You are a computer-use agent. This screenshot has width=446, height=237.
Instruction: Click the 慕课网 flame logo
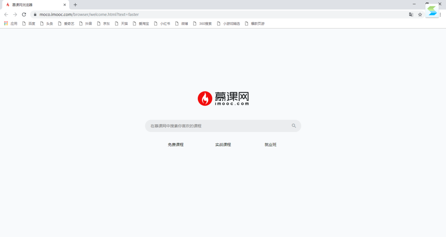(204, 98)
